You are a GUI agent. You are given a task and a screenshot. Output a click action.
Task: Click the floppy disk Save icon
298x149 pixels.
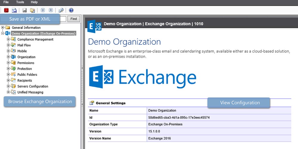24,10
